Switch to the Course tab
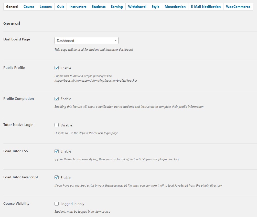This screenshot has height=217, width=257. [29, 7]
